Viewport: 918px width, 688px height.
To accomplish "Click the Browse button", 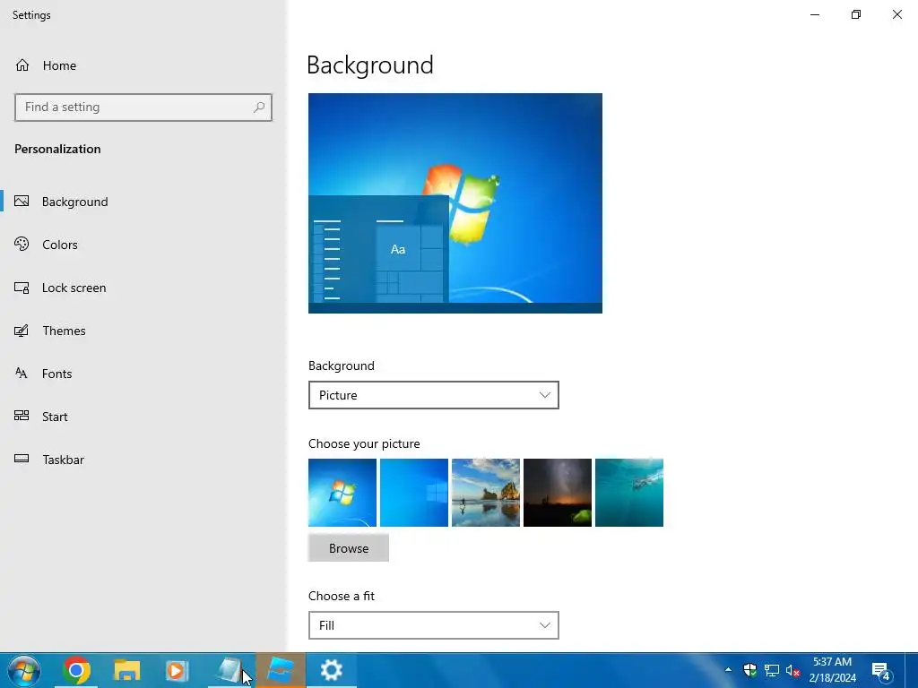I will 349,548.
